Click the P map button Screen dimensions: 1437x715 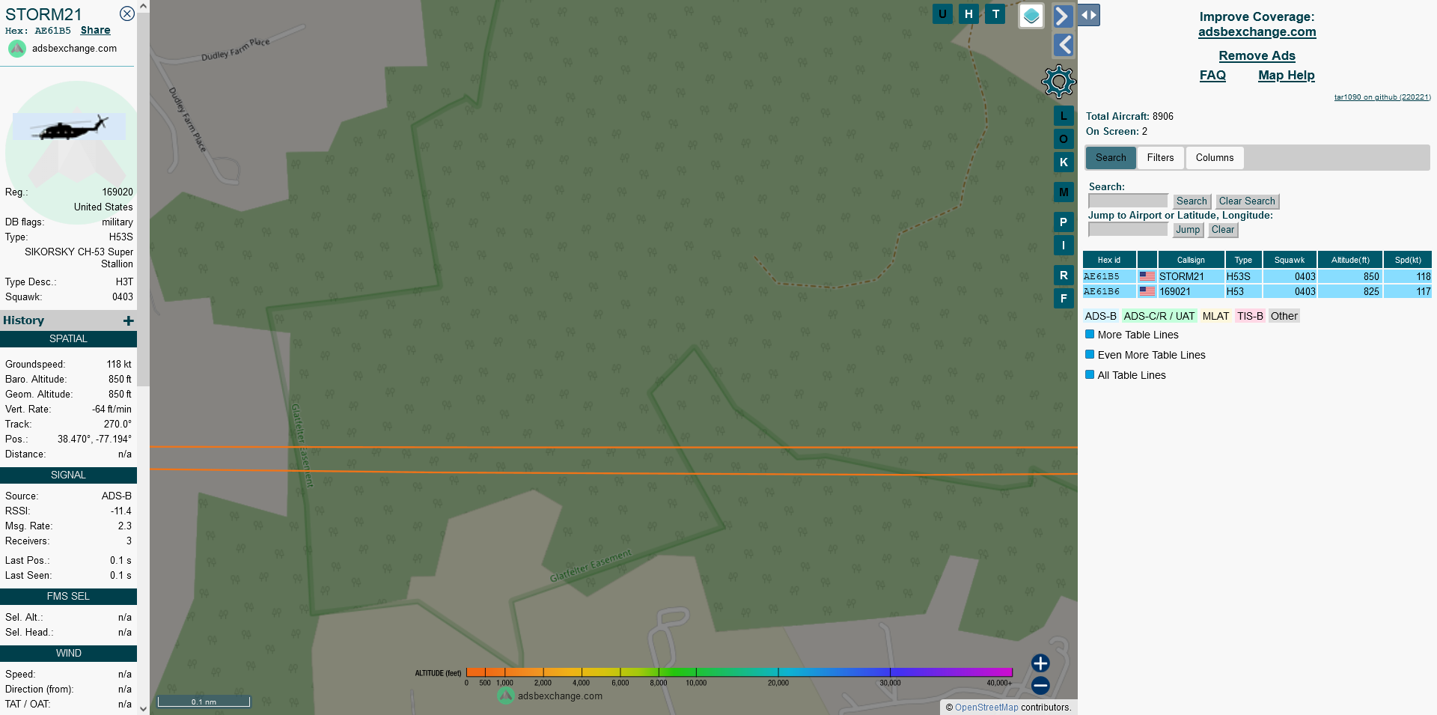coord(1064,222)
